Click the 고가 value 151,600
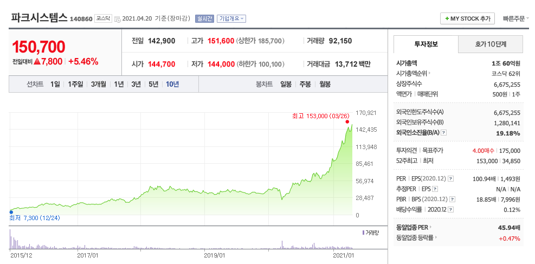Viewport: 535px width, 264px height. 221,41
